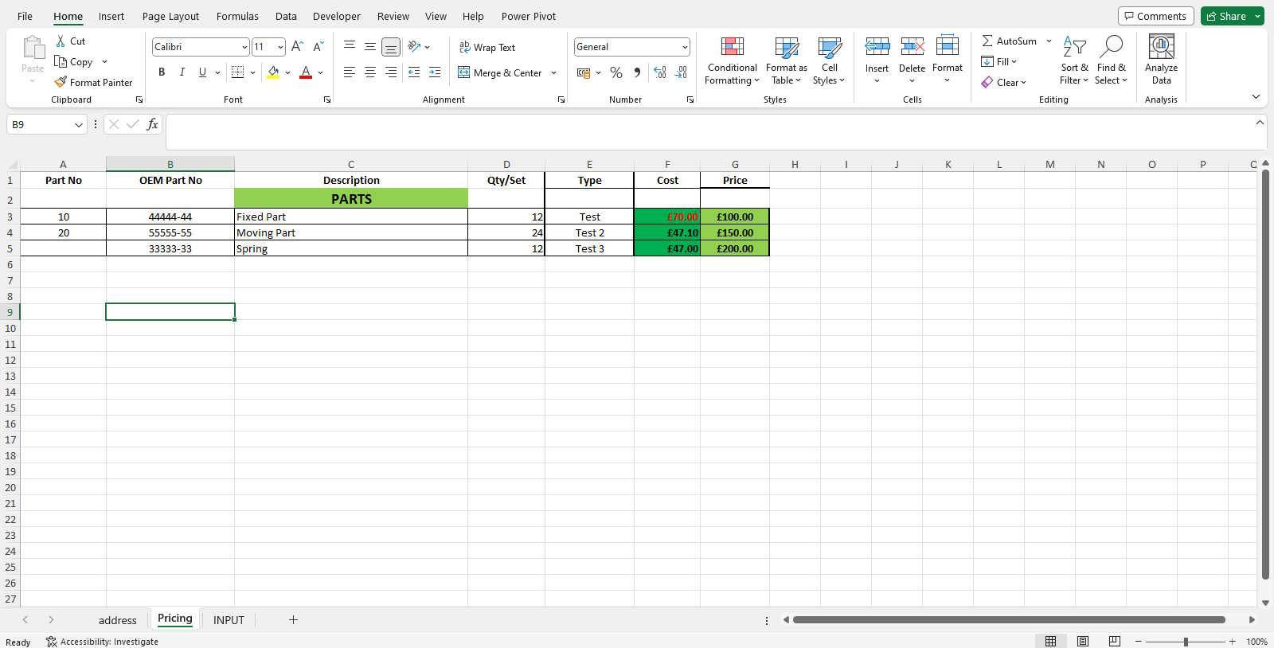
Task: Click the Insert Function fx icon
Action: (152, 124)
